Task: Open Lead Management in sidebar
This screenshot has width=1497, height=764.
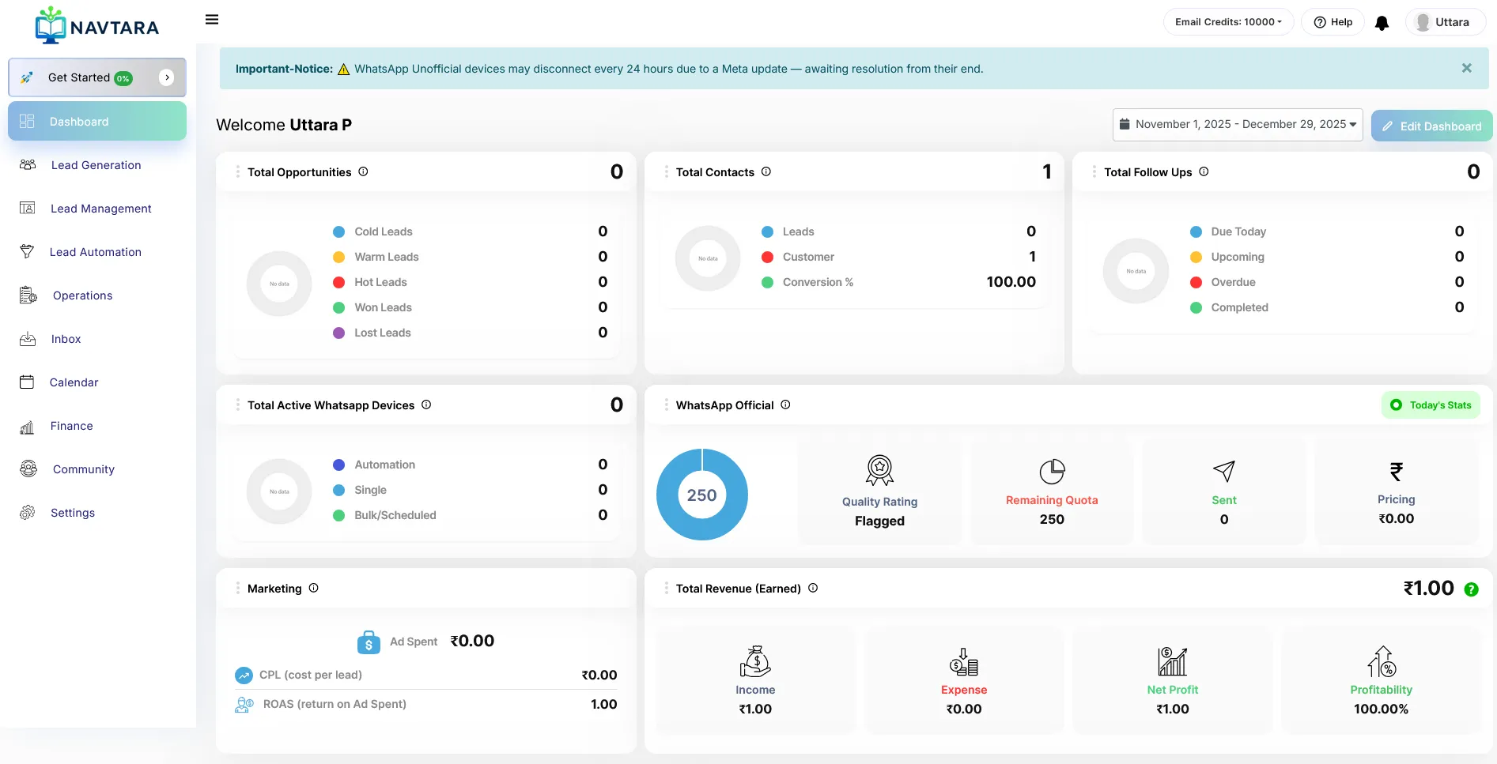Action: (x=100, y=209)
